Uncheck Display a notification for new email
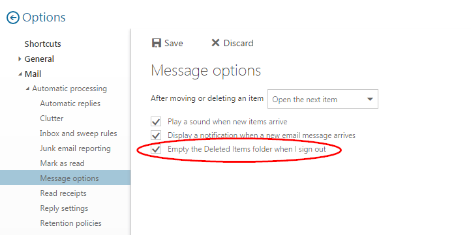471x235 pixels. coord(156,135)
